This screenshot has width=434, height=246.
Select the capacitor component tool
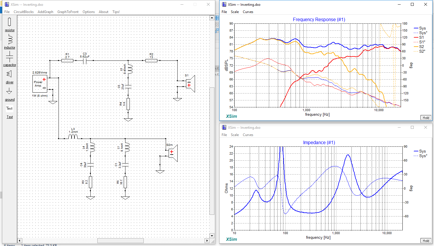coord(10,59)
